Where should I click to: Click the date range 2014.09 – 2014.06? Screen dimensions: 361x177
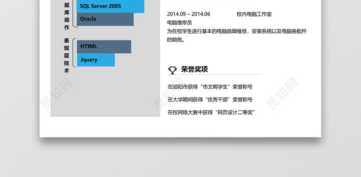click(189, 14)
